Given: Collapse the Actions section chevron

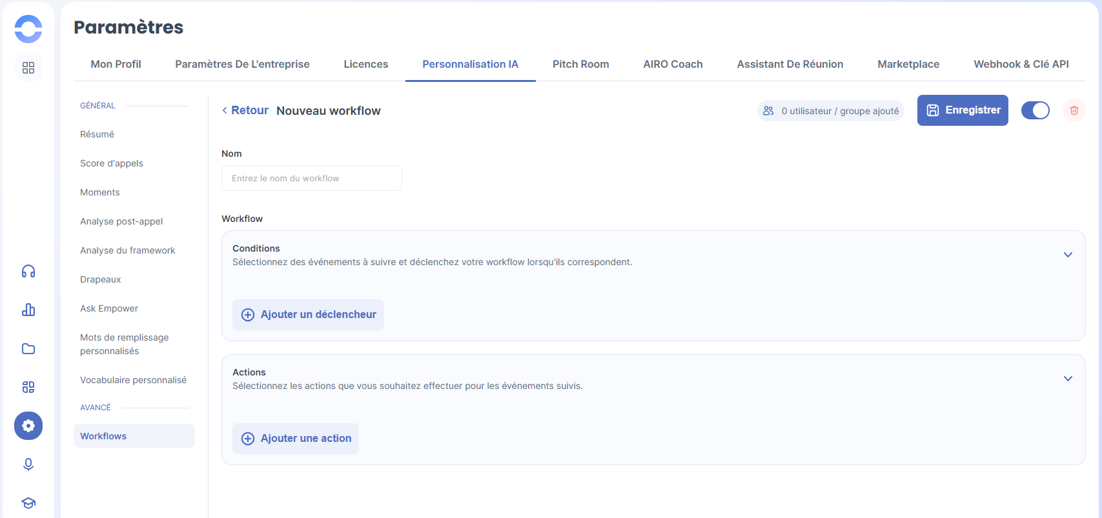Looking at the screenshot, I should tap(1068, 379).
